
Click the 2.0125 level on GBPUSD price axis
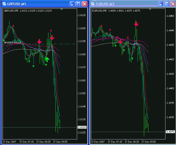pyautogui.click(x=82, y=133)
